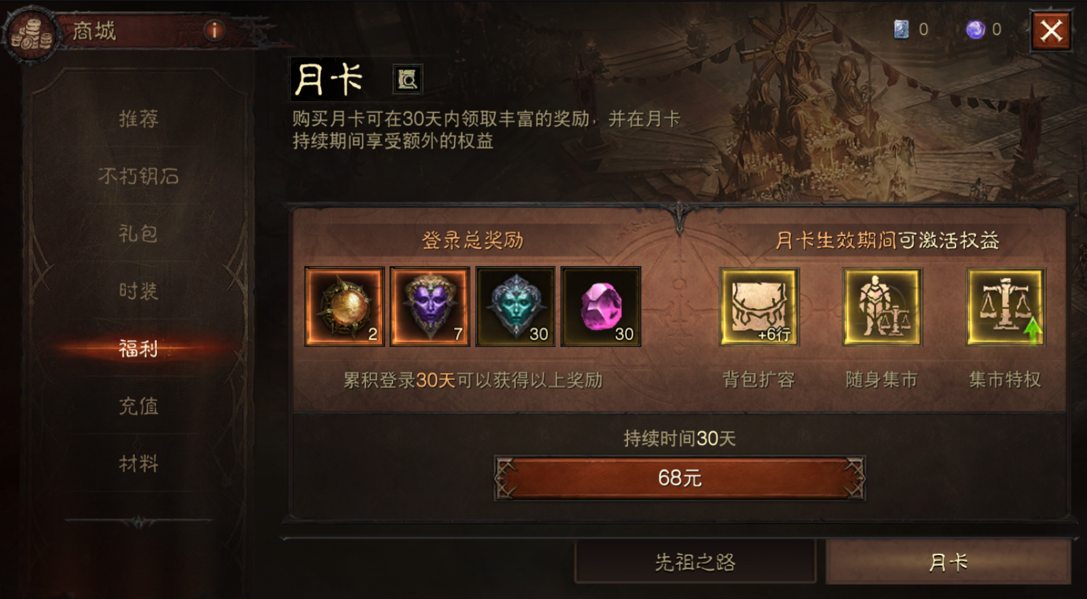1087x599 pixels.
Task: Tap the teal crest reward with count 30
Action: click(x=516, y=307)
